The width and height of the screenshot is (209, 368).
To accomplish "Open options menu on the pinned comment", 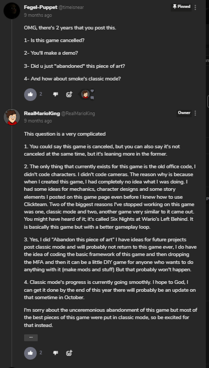I will click(195, 7).
